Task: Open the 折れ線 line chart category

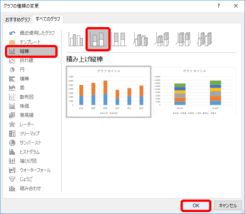Action: pyautogui.click(x=26, y=60)
